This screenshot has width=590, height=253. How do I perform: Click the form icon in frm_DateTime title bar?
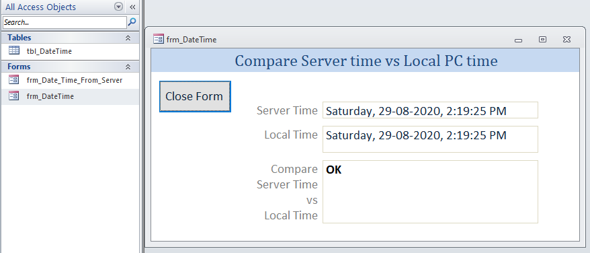159,39
